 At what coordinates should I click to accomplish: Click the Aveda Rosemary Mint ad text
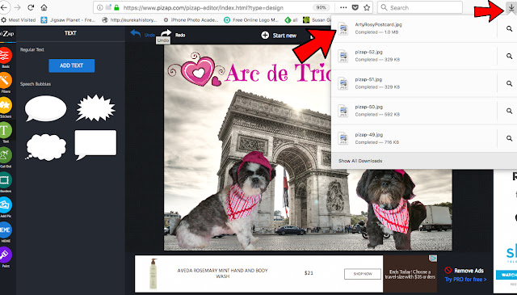point(223,273)
